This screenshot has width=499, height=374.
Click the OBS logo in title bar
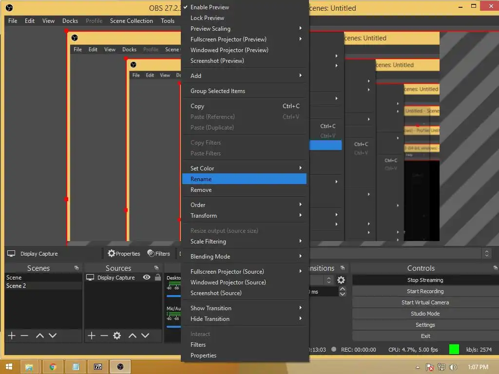(9, 8)
